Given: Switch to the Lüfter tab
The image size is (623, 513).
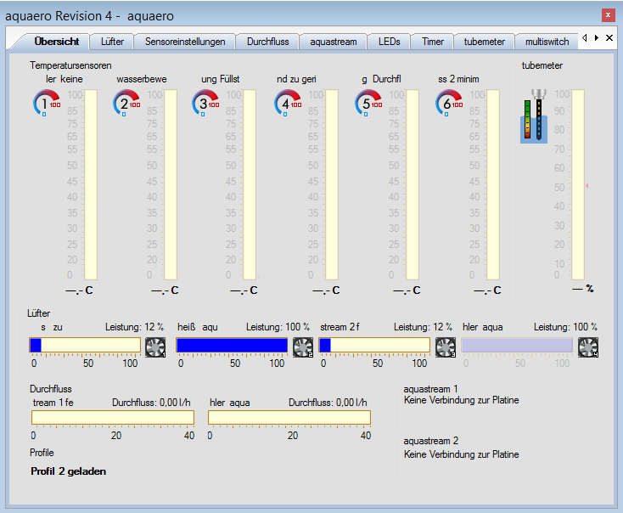Looking at the screenshot, I should click(x=112, y=41).
